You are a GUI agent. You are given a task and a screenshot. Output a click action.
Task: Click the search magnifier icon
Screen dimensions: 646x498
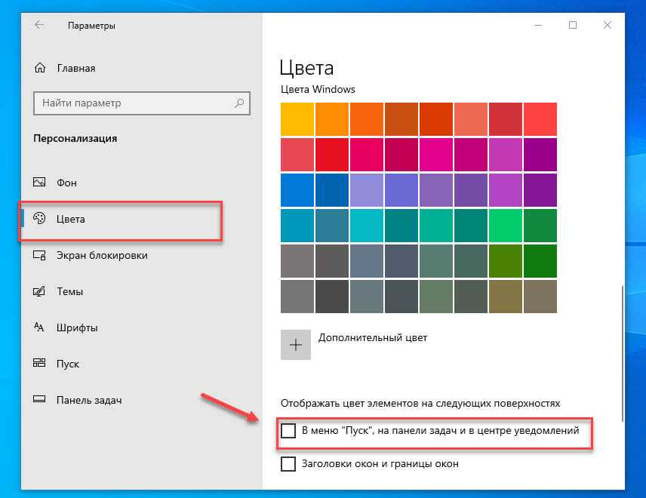click(x=240, y=103)
